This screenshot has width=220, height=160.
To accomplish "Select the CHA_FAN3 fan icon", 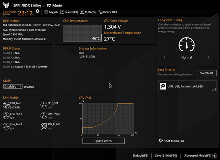I will (x=6, y=126).
